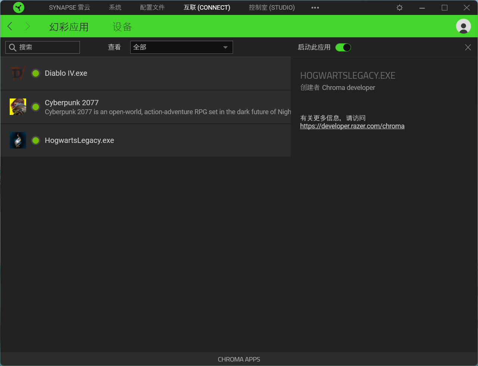Click the Diablo IV.exe app icon
The height and width of the screenshot is (366, 478).
[x=18, y=73]
